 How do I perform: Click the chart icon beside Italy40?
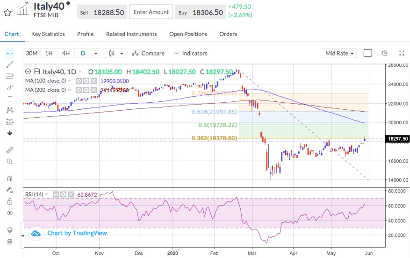[x=23, y=9]
